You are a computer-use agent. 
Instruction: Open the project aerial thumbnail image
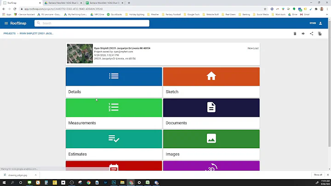pos(80,53)
